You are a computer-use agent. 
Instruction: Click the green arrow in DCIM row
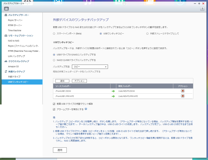113,91
